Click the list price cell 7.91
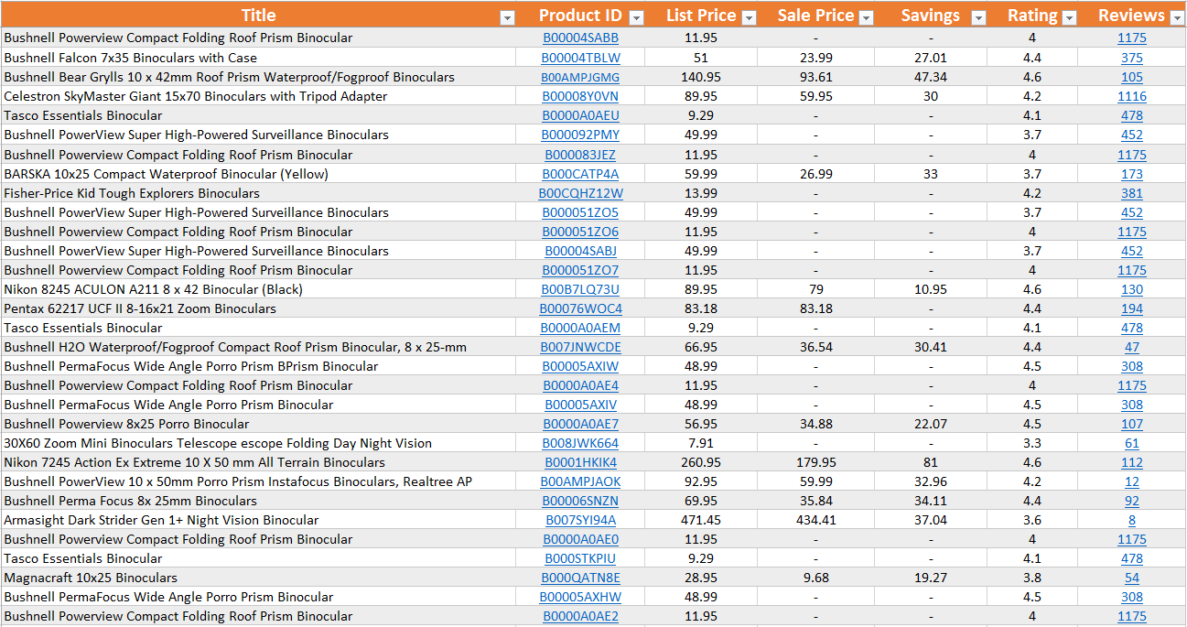 701,443
